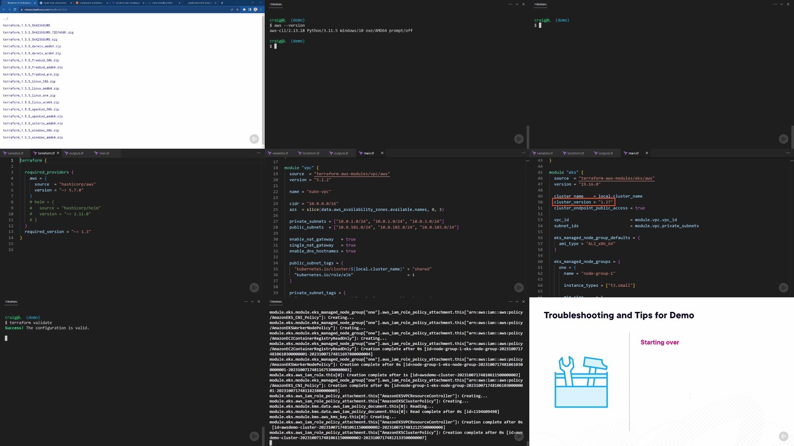
Task: Download terraform_1.5.5_openbsd_amd64.zip
Action: point(33,116)
